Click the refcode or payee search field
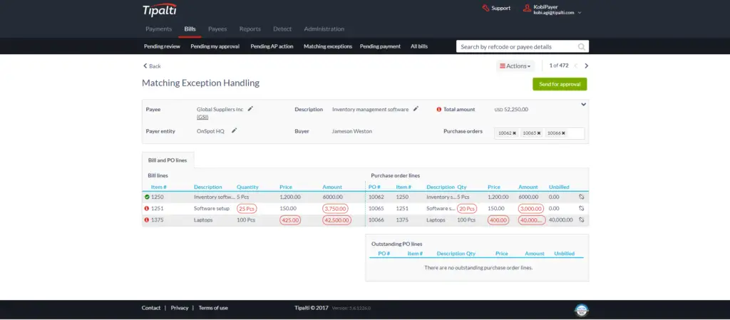 pos(517,47)
